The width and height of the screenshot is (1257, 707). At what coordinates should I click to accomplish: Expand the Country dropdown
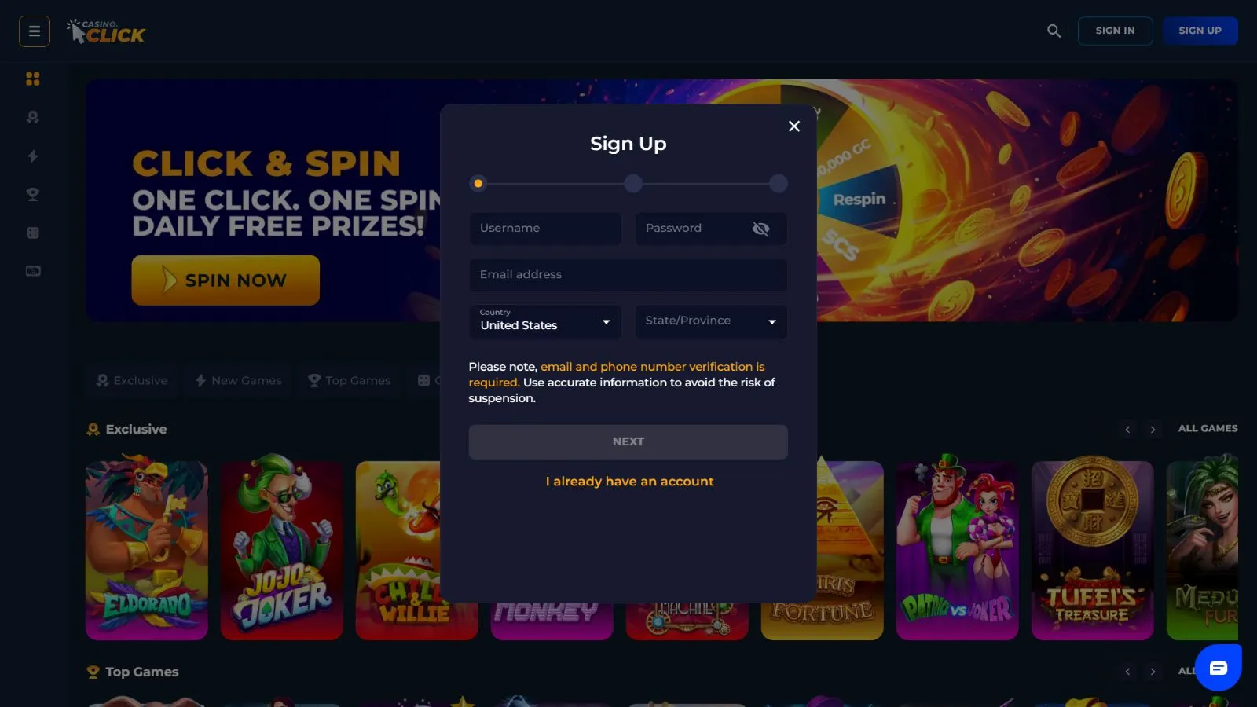coord(545,321)
